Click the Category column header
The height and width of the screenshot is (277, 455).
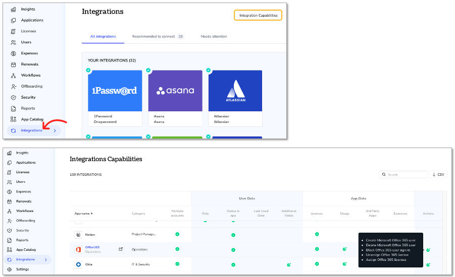tap(138, 214)
